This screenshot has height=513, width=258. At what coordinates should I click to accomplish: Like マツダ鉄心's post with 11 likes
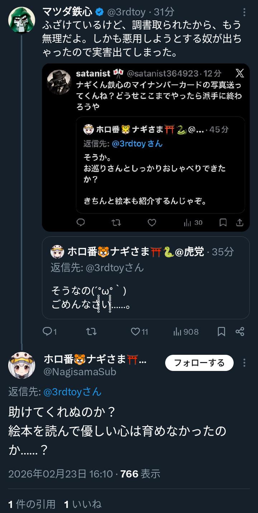pos(135,332)
